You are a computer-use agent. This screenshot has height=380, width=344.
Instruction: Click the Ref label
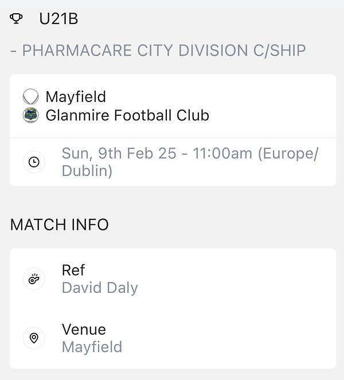pos(73,270)
